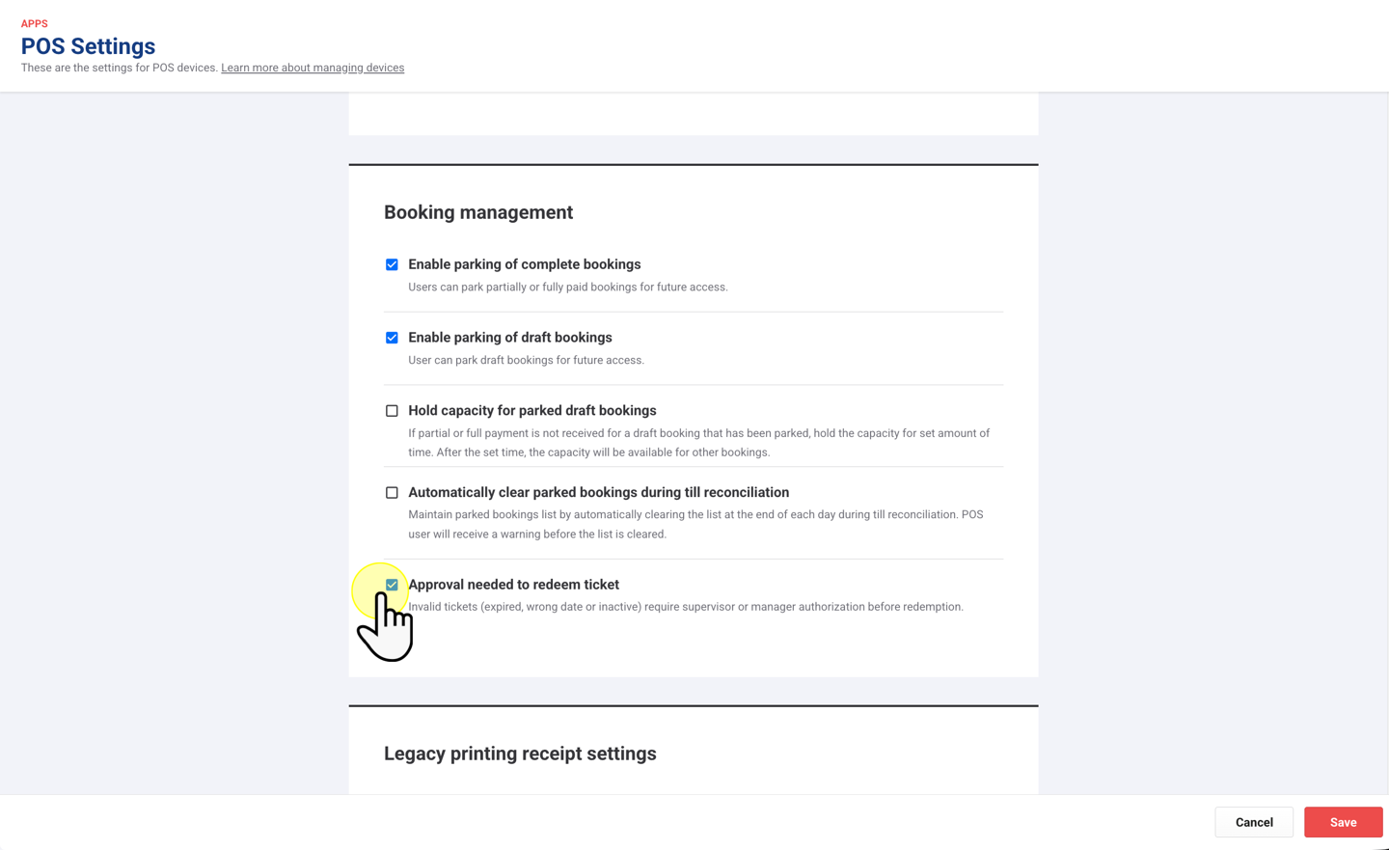1389x850 pixels.
Task: Uncheck Enable parking of draft bookings checkbox
Action: 392,338
